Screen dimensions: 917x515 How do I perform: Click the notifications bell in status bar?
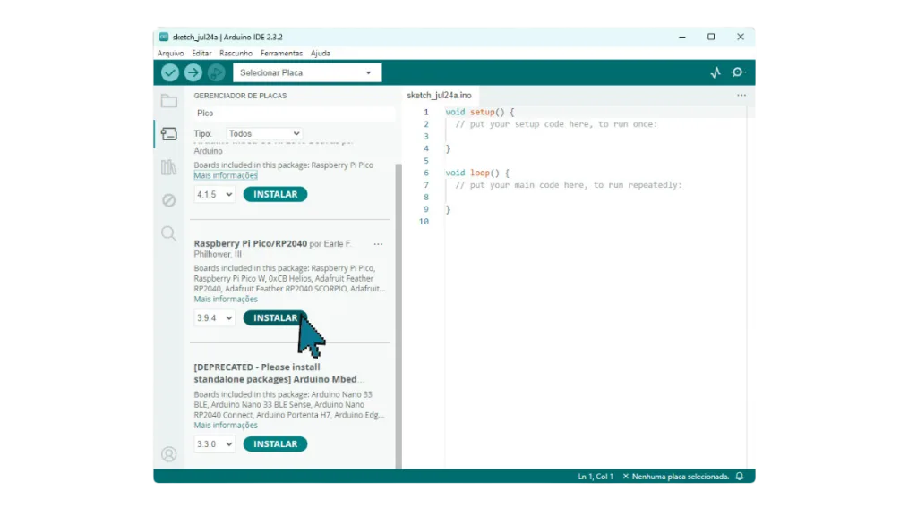point(740,477)
